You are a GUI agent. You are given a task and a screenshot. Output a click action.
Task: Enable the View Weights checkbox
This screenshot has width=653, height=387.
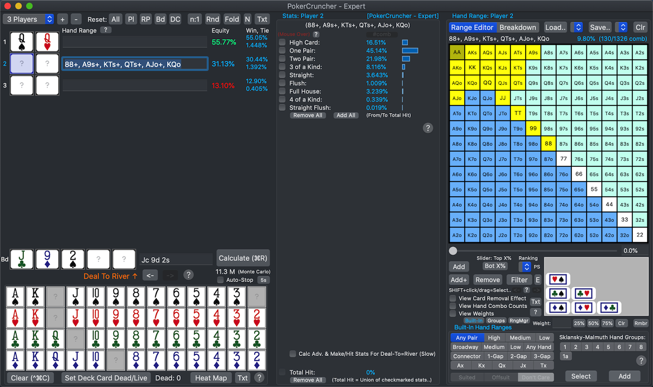coord(453,314)
